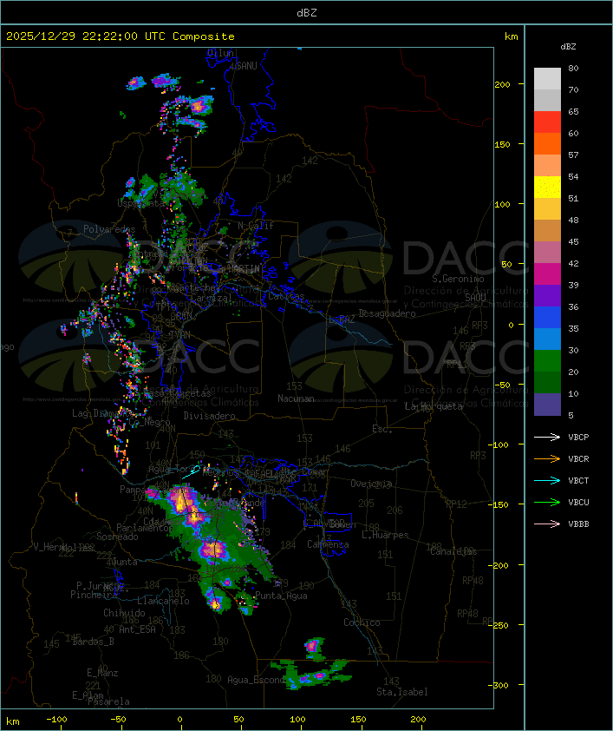Click the Pasarela place label
The width and height of the screenshot is (613, 731).
108,701
